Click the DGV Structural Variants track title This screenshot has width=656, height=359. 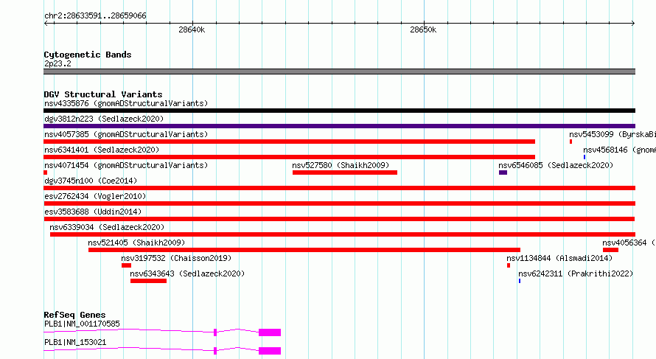coord(103,94)
